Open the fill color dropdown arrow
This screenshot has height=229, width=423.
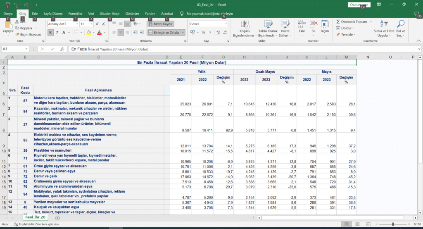(x=94, y=33)
